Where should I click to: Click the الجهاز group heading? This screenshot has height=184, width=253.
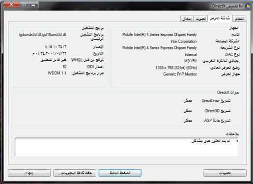pos(234,28)
